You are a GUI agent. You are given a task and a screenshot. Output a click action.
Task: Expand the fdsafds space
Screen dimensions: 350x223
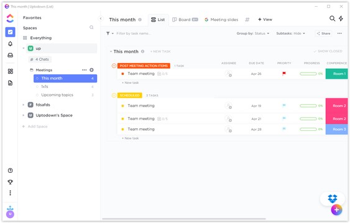click(x=24, y=105)
